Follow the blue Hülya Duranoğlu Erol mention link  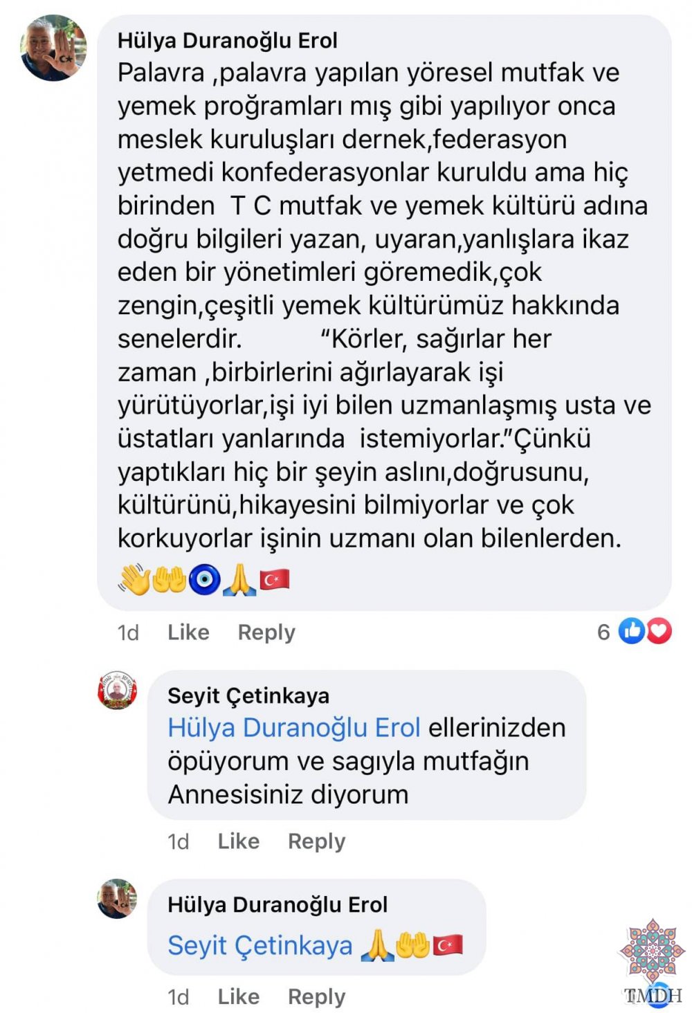pos(294,728)
